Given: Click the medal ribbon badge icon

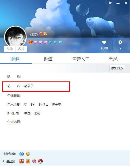Looking at the screenshot, I should [x=120, y=42].
